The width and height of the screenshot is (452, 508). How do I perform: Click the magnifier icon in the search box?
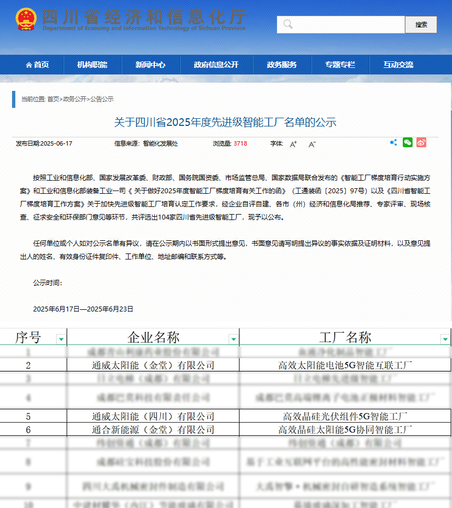pos(287,24)
